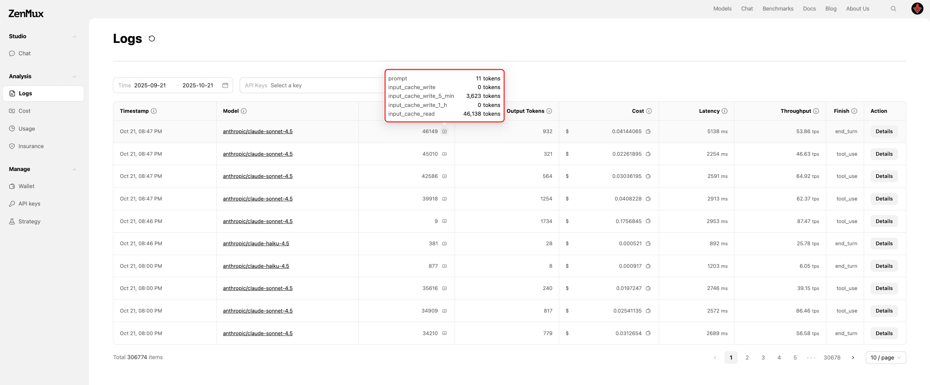Click cost detail icon beside 0.04144065

tap(648, 132)
